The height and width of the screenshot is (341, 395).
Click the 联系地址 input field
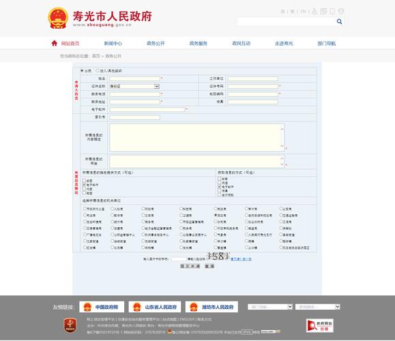pos(134,102)
